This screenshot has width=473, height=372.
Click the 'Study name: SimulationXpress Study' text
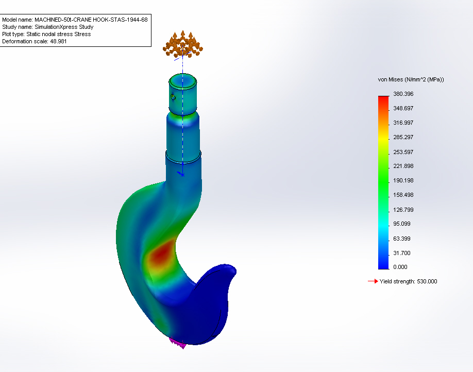[48, 27]
